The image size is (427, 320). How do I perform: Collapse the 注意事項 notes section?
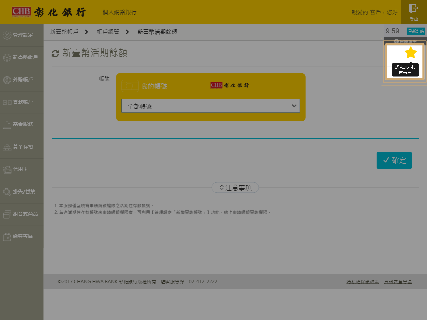pyautogui.click(x=235, y=188)
